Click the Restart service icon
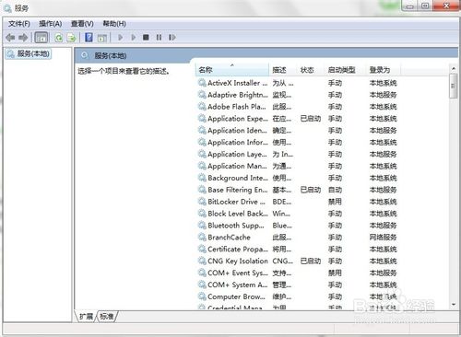Viewport: 461px width, 337px height. pyautogui.click(x=172, y=38)
